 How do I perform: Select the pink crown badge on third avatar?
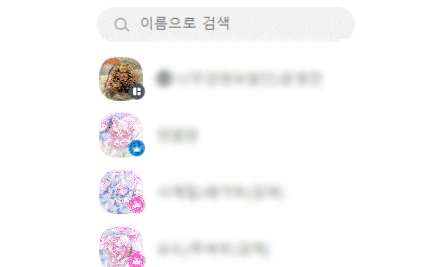click(x=137, y=204)
